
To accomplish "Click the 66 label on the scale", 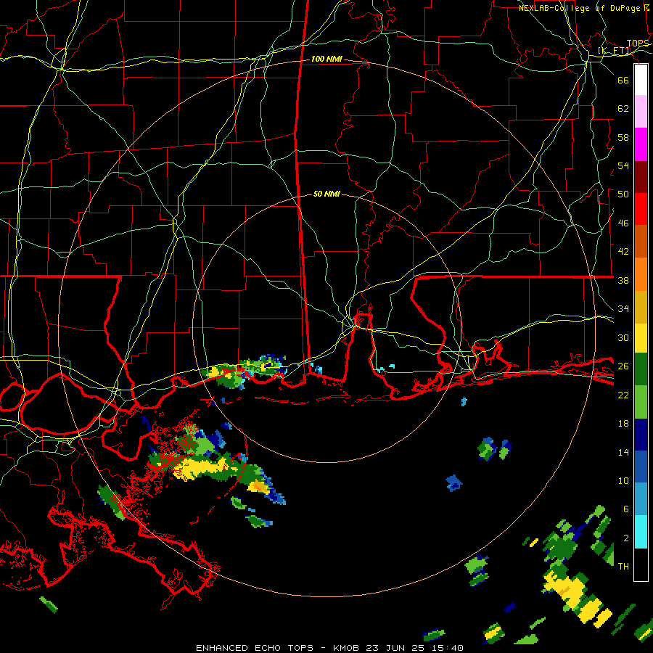I will [623, 80].
